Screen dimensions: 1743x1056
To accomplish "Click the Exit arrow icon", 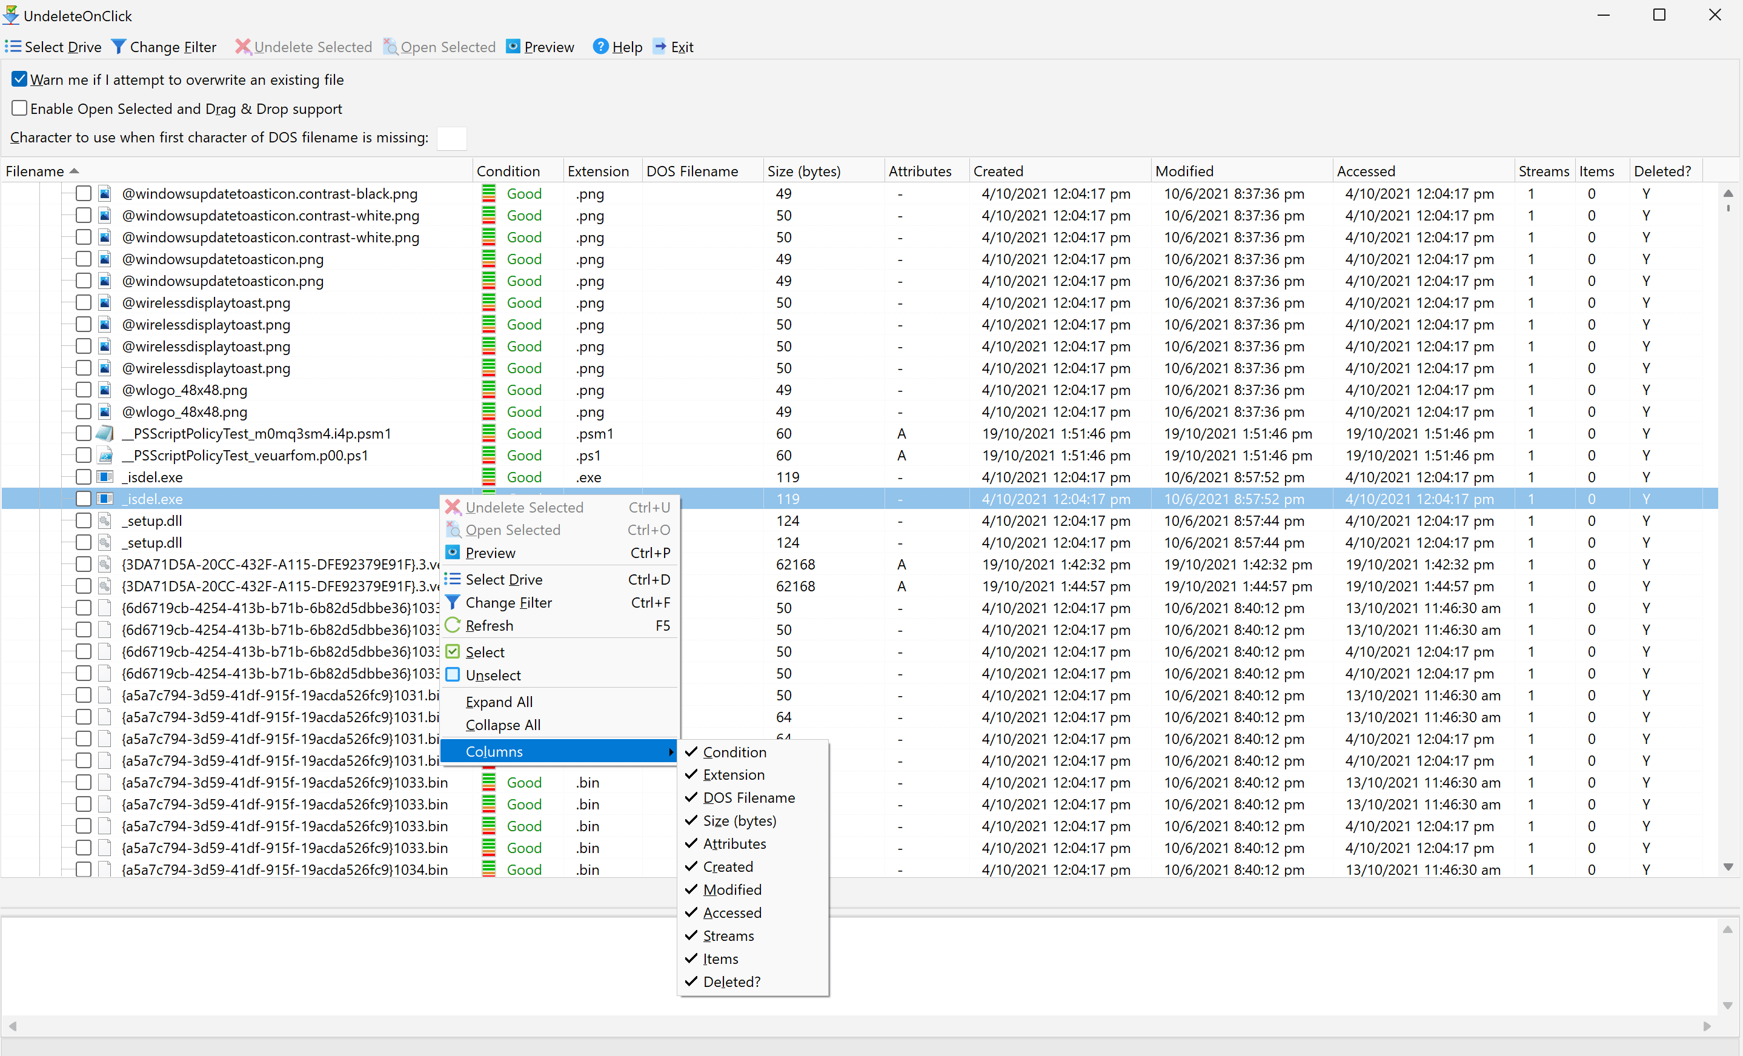I will [659, 47].
